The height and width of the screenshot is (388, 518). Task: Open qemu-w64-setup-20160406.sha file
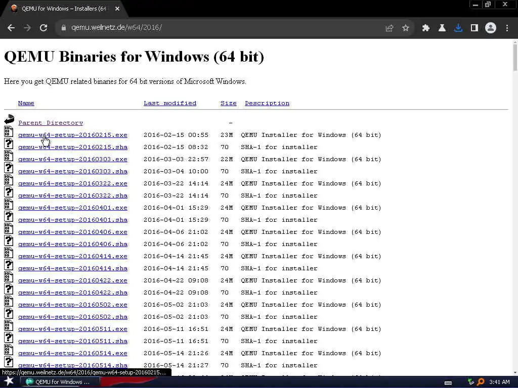coord(73,244)
